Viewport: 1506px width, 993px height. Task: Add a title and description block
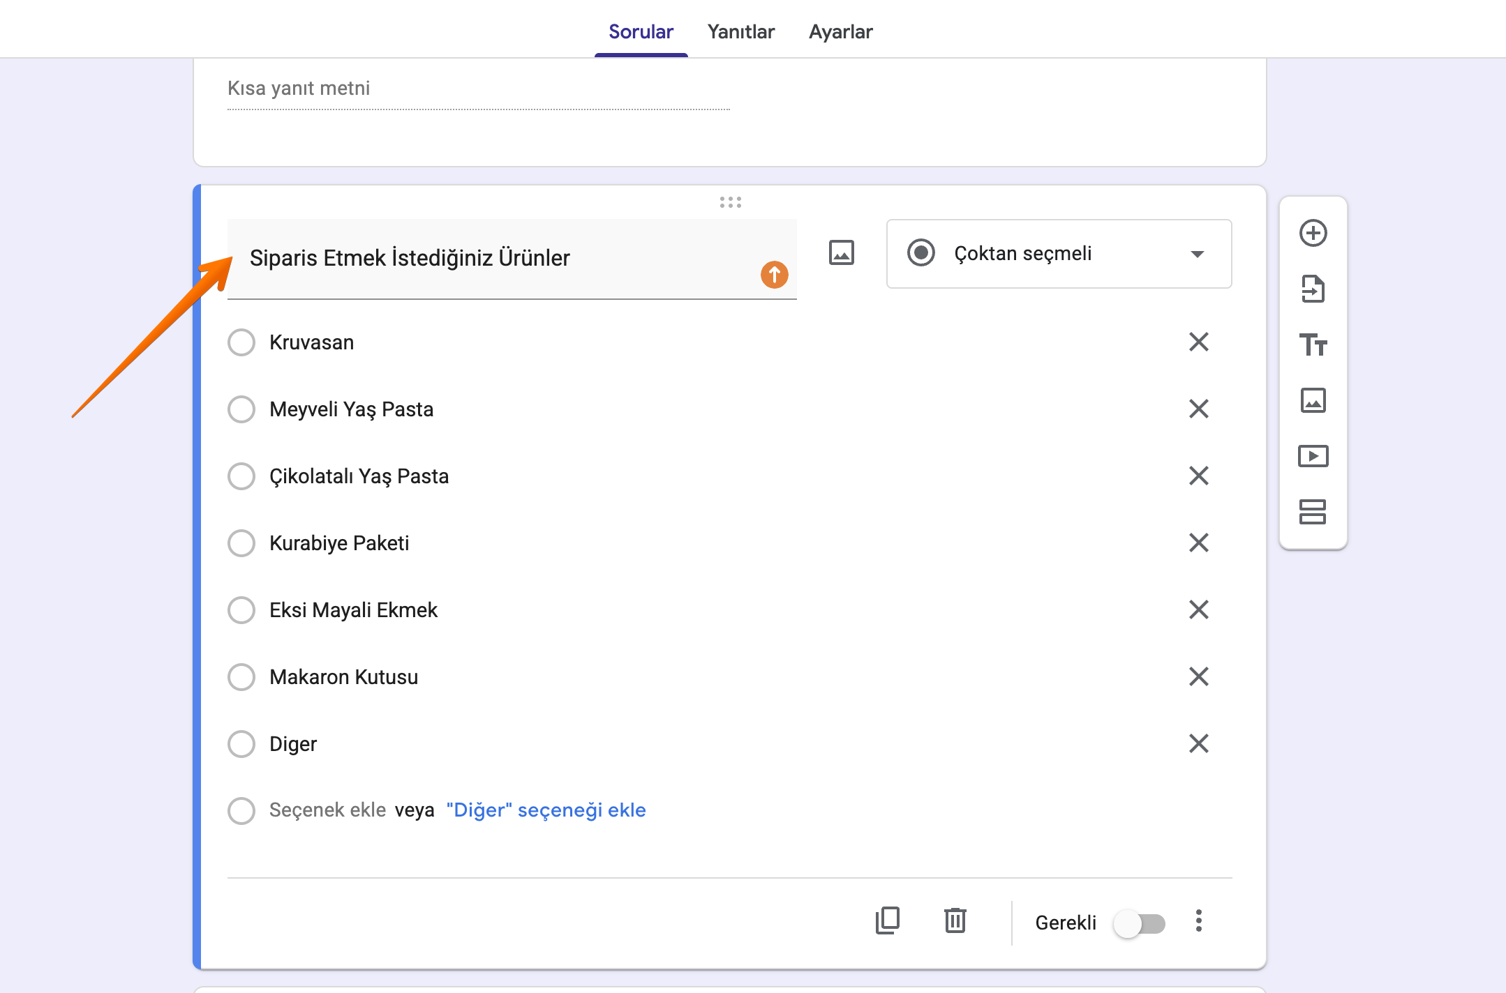(x=1313, y=344)
